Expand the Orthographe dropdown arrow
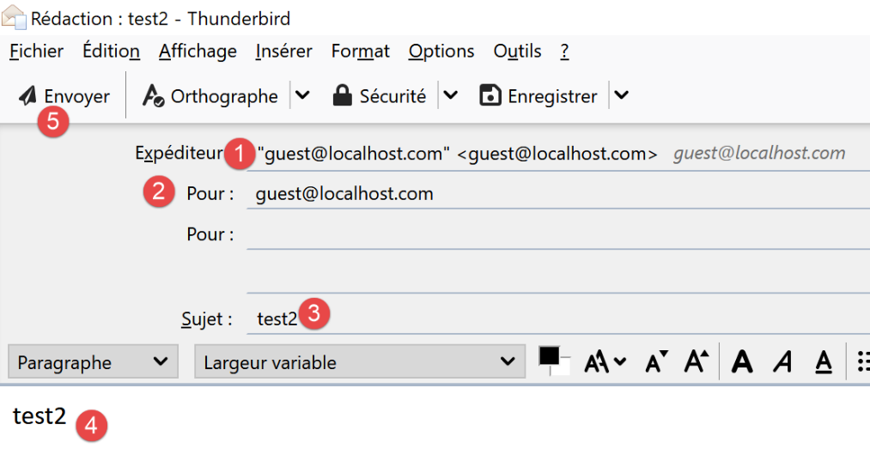This screenshot has height=467, width=870. click(x=302, y=96)
